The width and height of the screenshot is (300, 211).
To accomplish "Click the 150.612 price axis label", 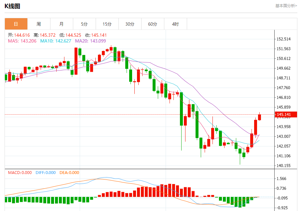I will pos(283,59).
